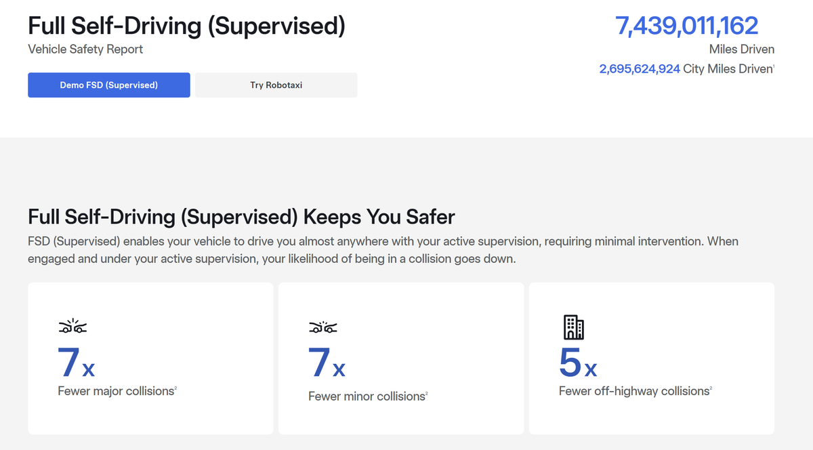This screenshot has width=813, height=450.
Task: Click the Full Self-Driving (Supervised) page title
Action: pos(187,26)
